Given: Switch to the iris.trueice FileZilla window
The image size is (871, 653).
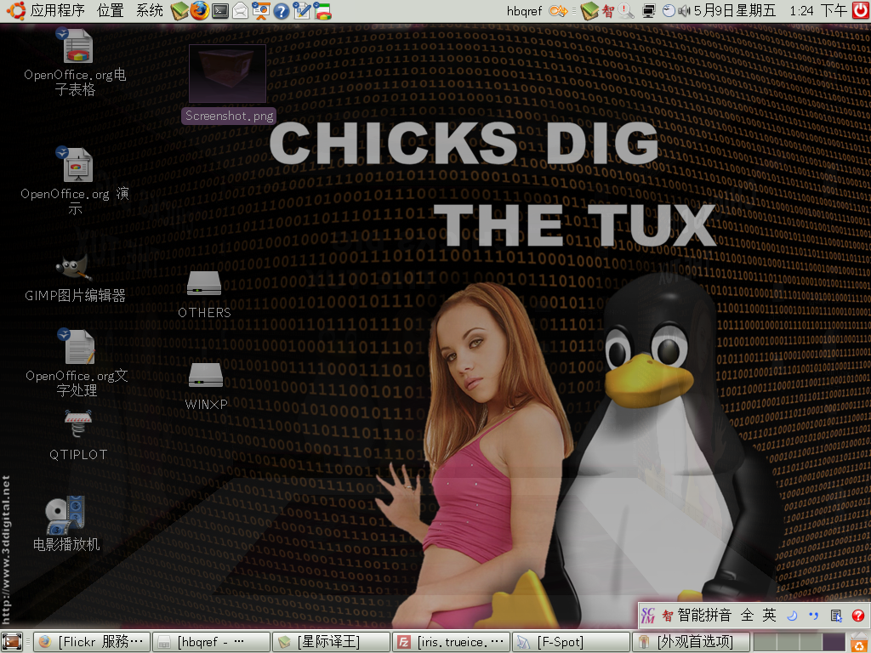Looking at the screenshot, I should click(451, 642).
